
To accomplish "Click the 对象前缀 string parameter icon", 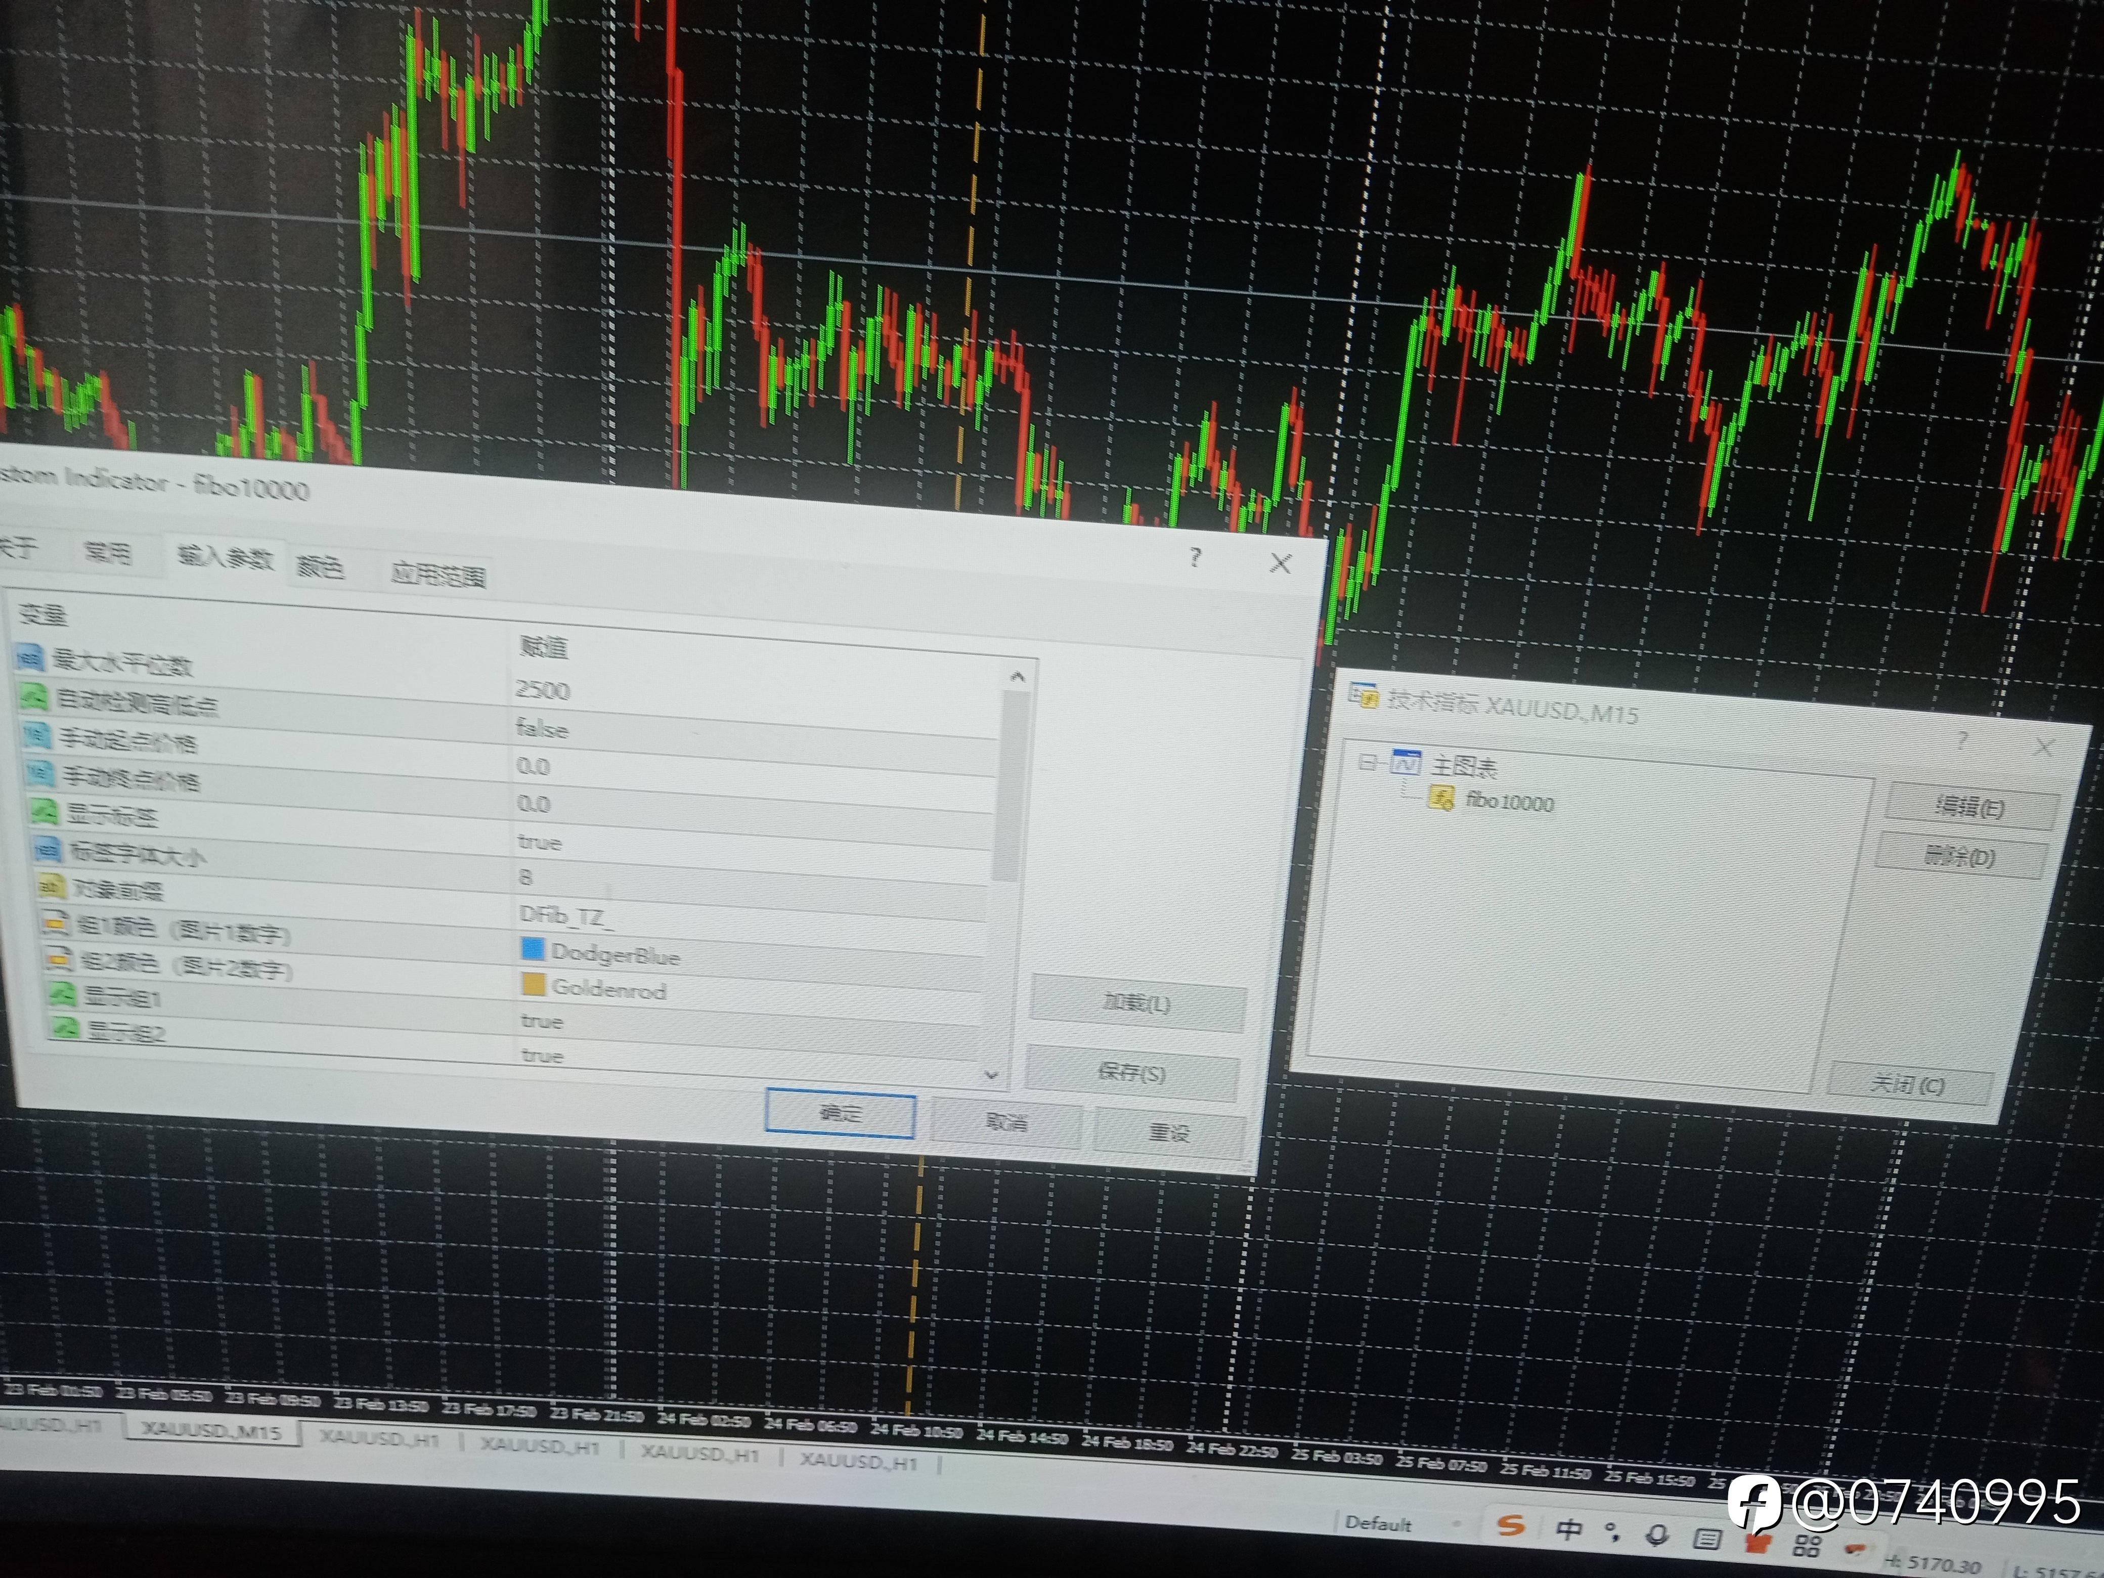I will pos(52,887).
